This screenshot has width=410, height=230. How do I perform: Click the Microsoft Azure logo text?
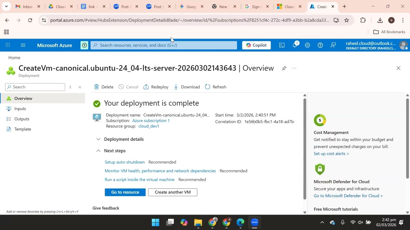54,45
